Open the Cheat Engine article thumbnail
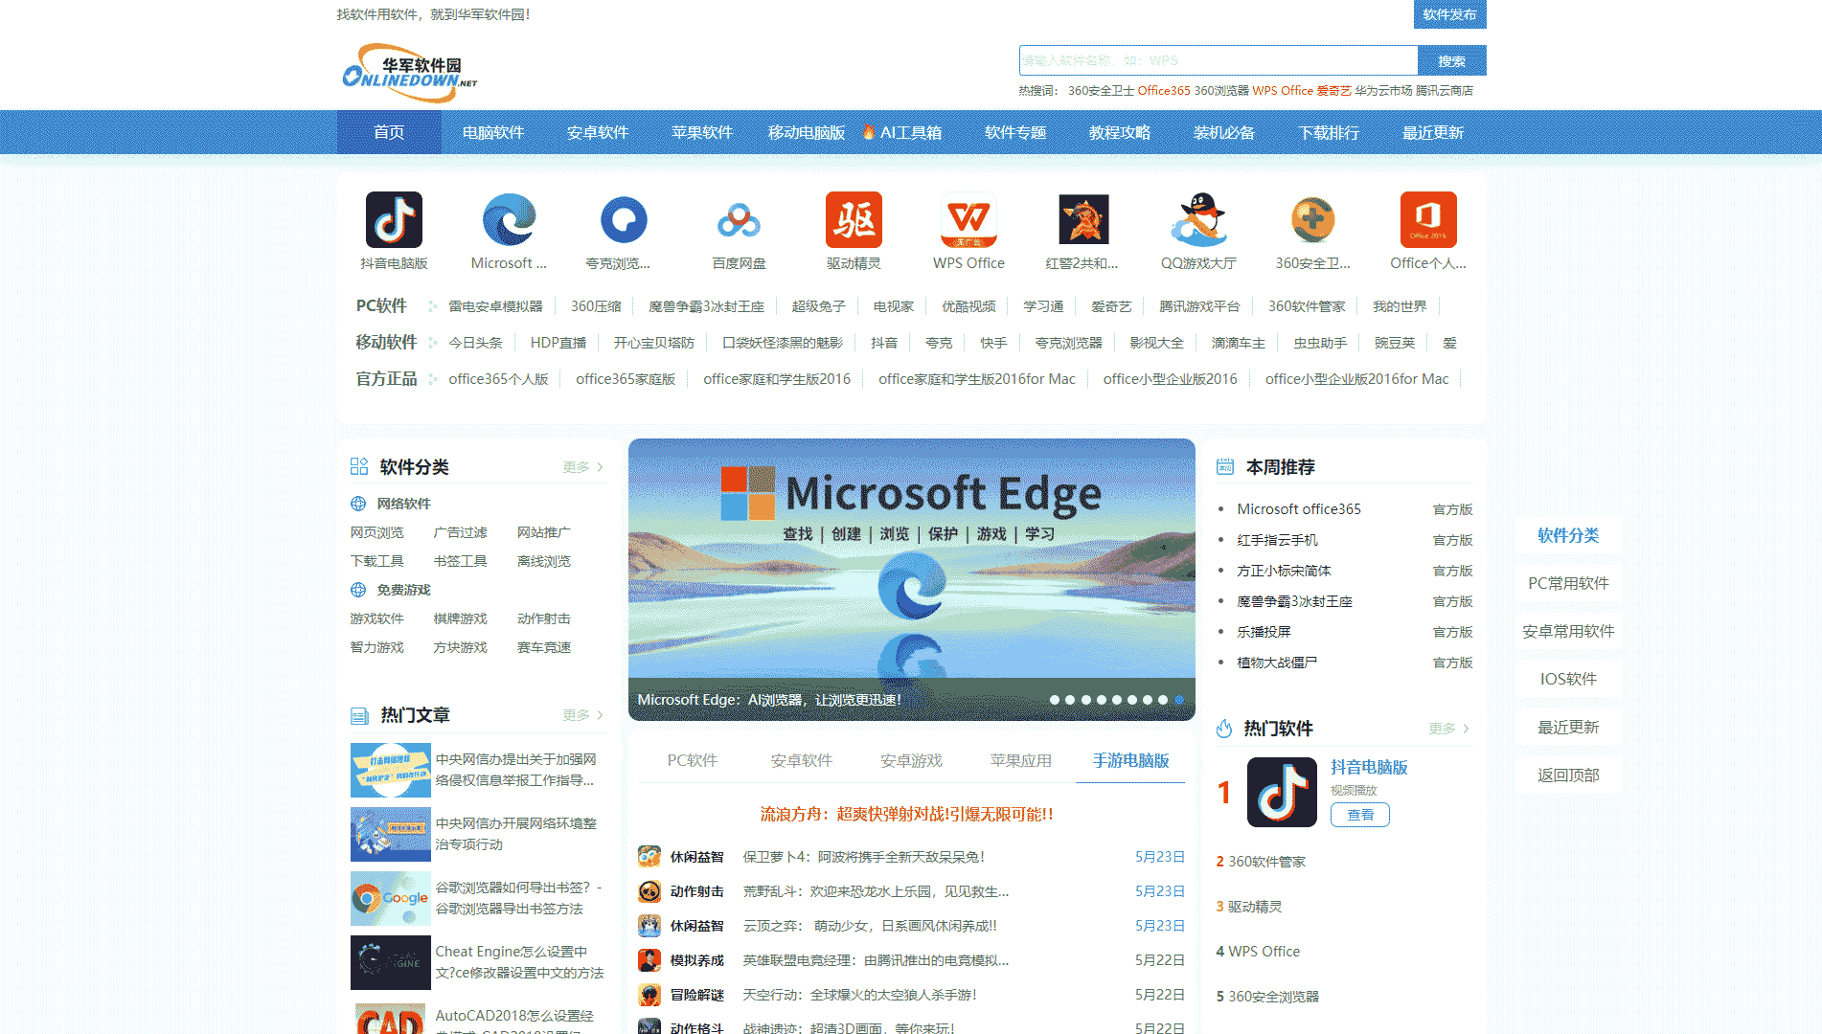 click(391, 962)
